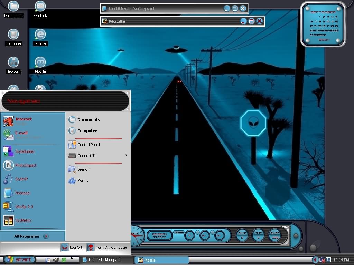
Task: Click the blue square system tray icon
Action: (328, 260)
